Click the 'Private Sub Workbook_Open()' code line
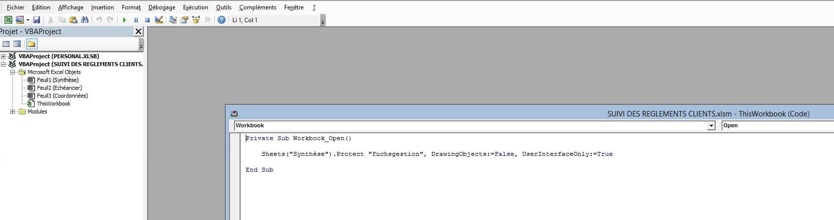834x220 pixels. click(x=299, y=138)
